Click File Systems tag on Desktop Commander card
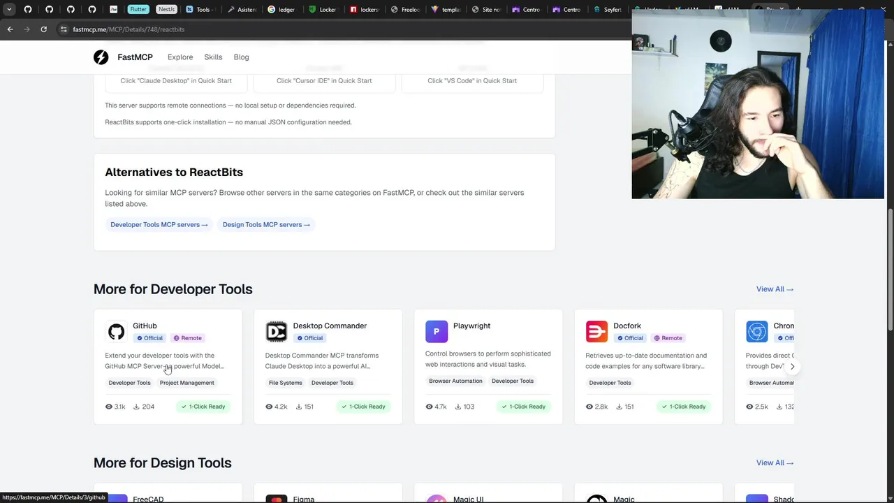This screenshot has width=894, height=503. (286, 383)
